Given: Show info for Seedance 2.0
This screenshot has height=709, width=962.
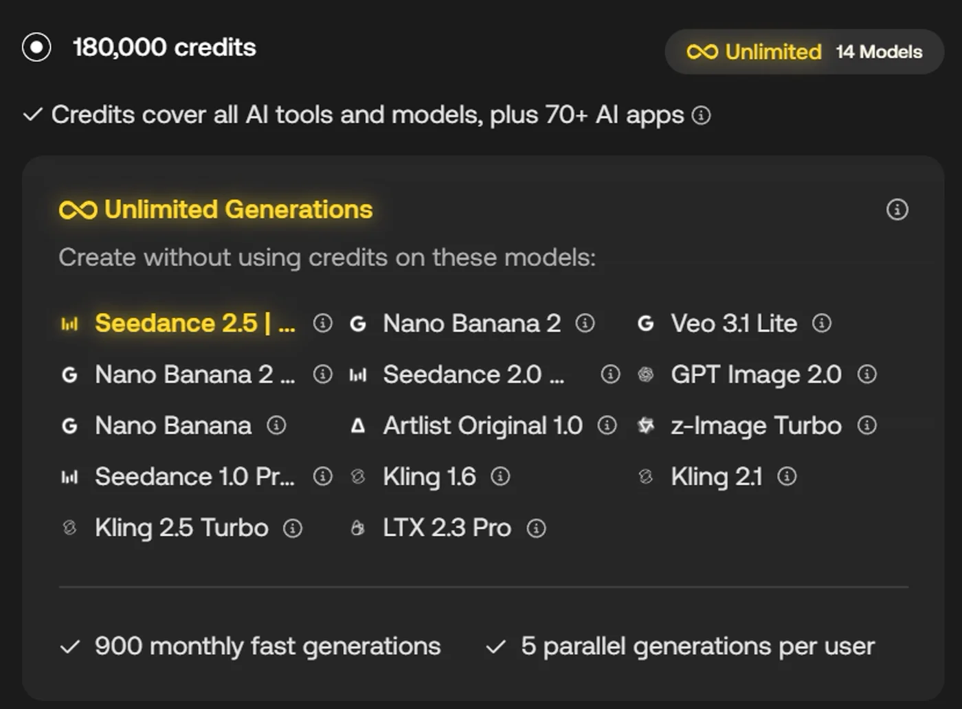Looking at the screenshot, I should coord(610,374).
